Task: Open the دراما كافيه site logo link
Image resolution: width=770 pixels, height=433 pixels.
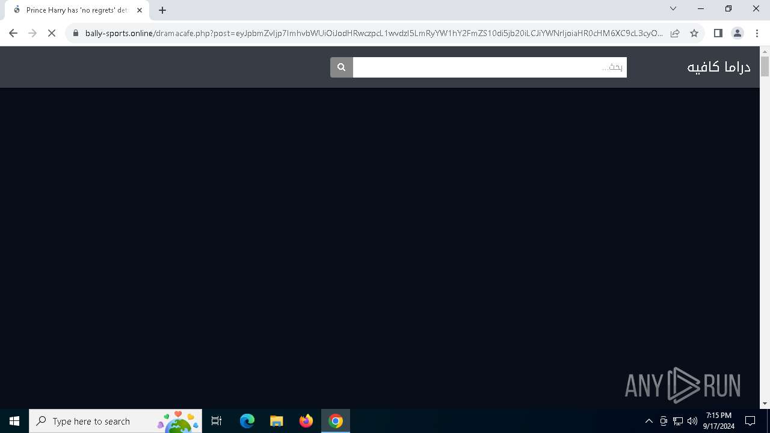Action: [x=718, y=67]
